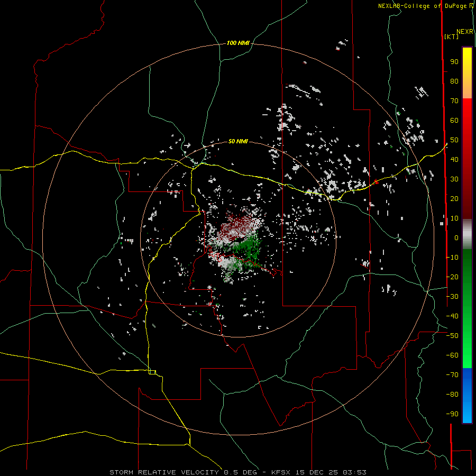
Task: Click the -60 value on velocity scale
Action: pyautogui.click(x=452, y=355)
